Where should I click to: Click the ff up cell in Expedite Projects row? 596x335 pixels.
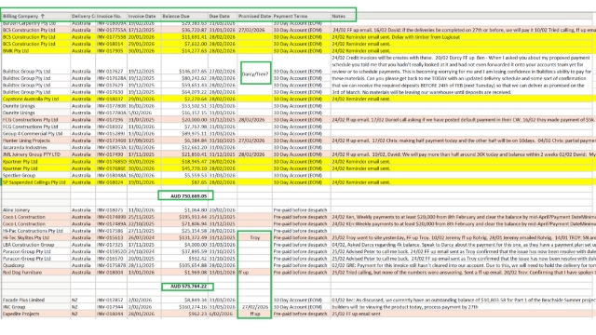[254, 315]
